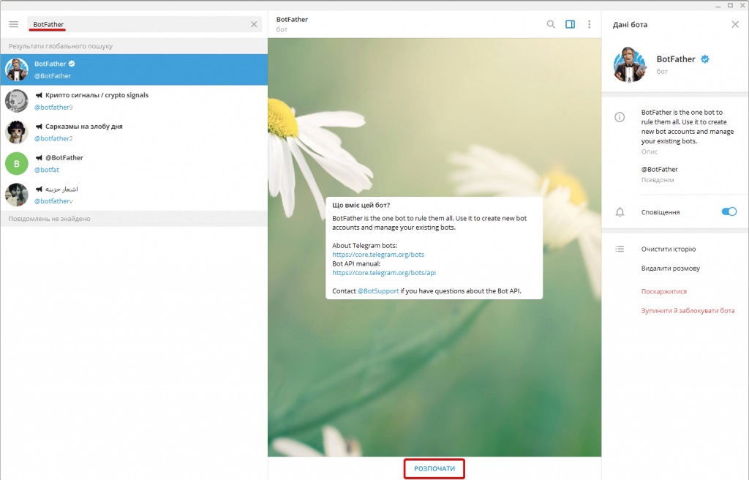
Task: Open the hamburger main menu
Action: (13, 24)
